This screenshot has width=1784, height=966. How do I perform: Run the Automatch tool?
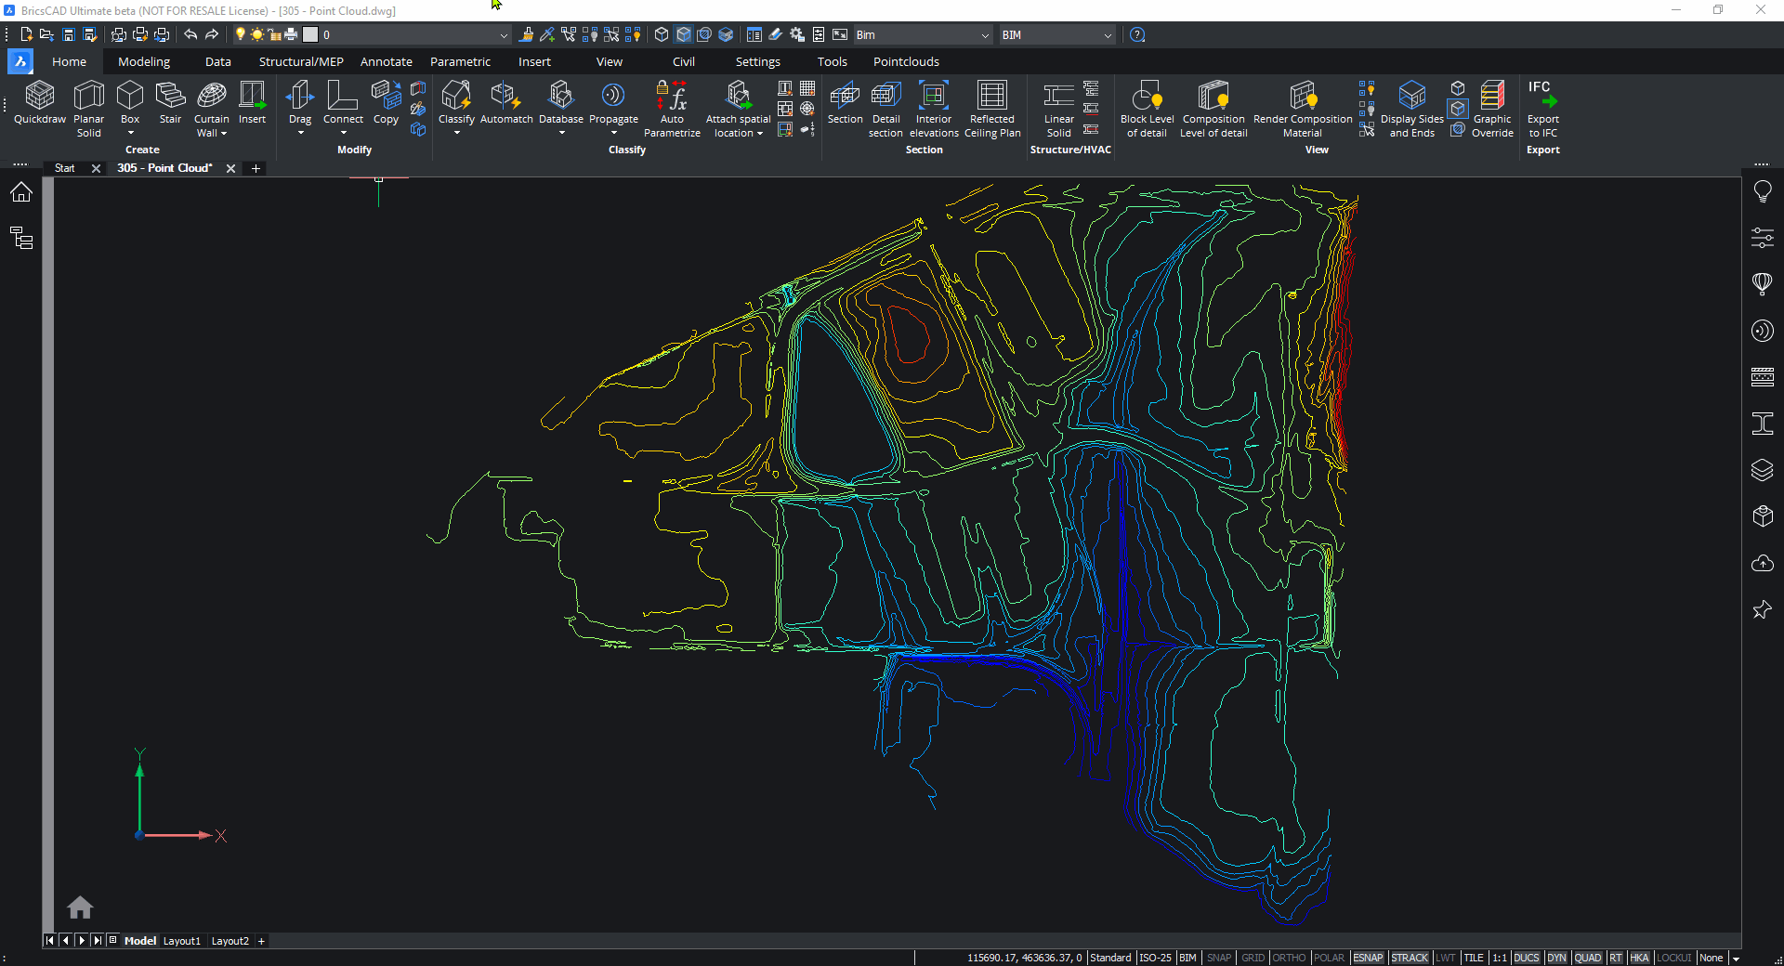click(x=506, y=103)
